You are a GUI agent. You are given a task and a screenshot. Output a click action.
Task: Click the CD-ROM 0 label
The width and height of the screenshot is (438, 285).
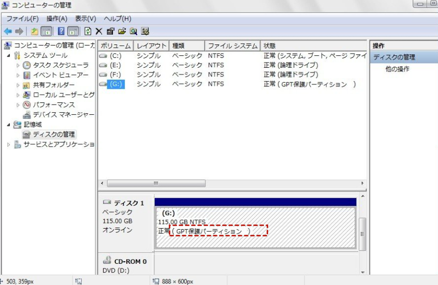130,262
